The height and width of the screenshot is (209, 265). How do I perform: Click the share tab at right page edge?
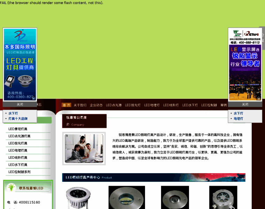(263, 38)
